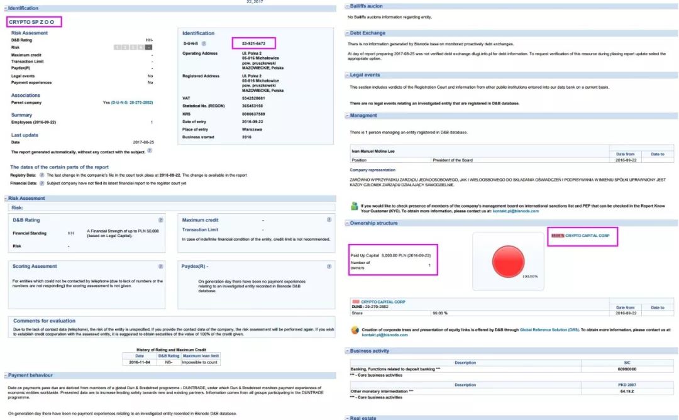Click the Paid Up Capital 5,000.00 PLN value

pos(406,255)
